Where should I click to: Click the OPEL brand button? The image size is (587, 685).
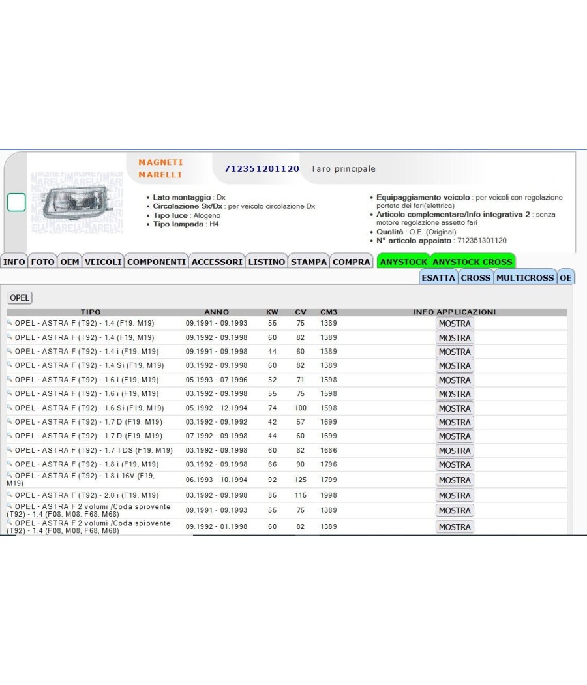click(x=20, y=298)
